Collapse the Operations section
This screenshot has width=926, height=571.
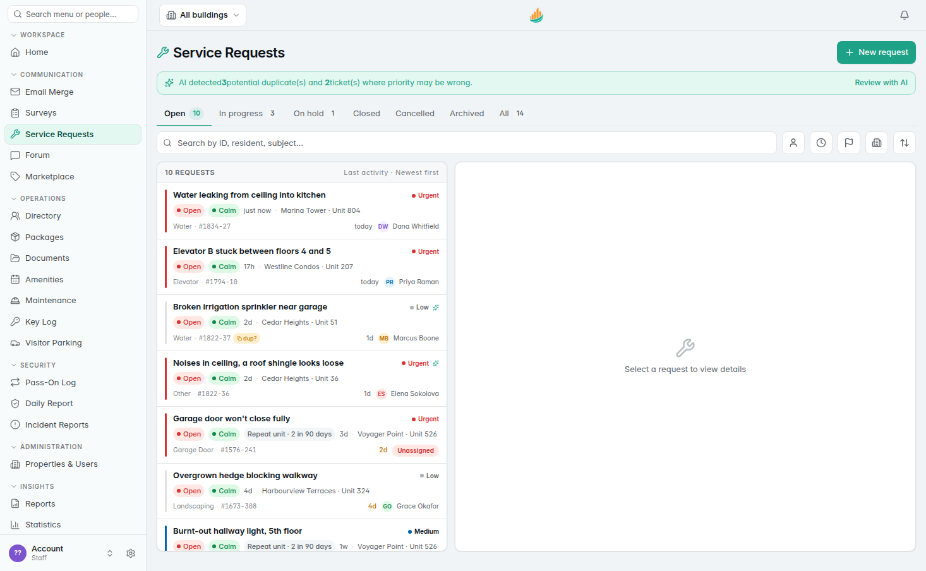pyautogui.click(x=38, y=198)
